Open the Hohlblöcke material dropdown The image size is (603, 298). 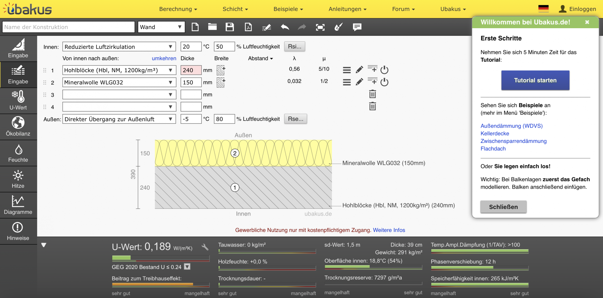119,70
